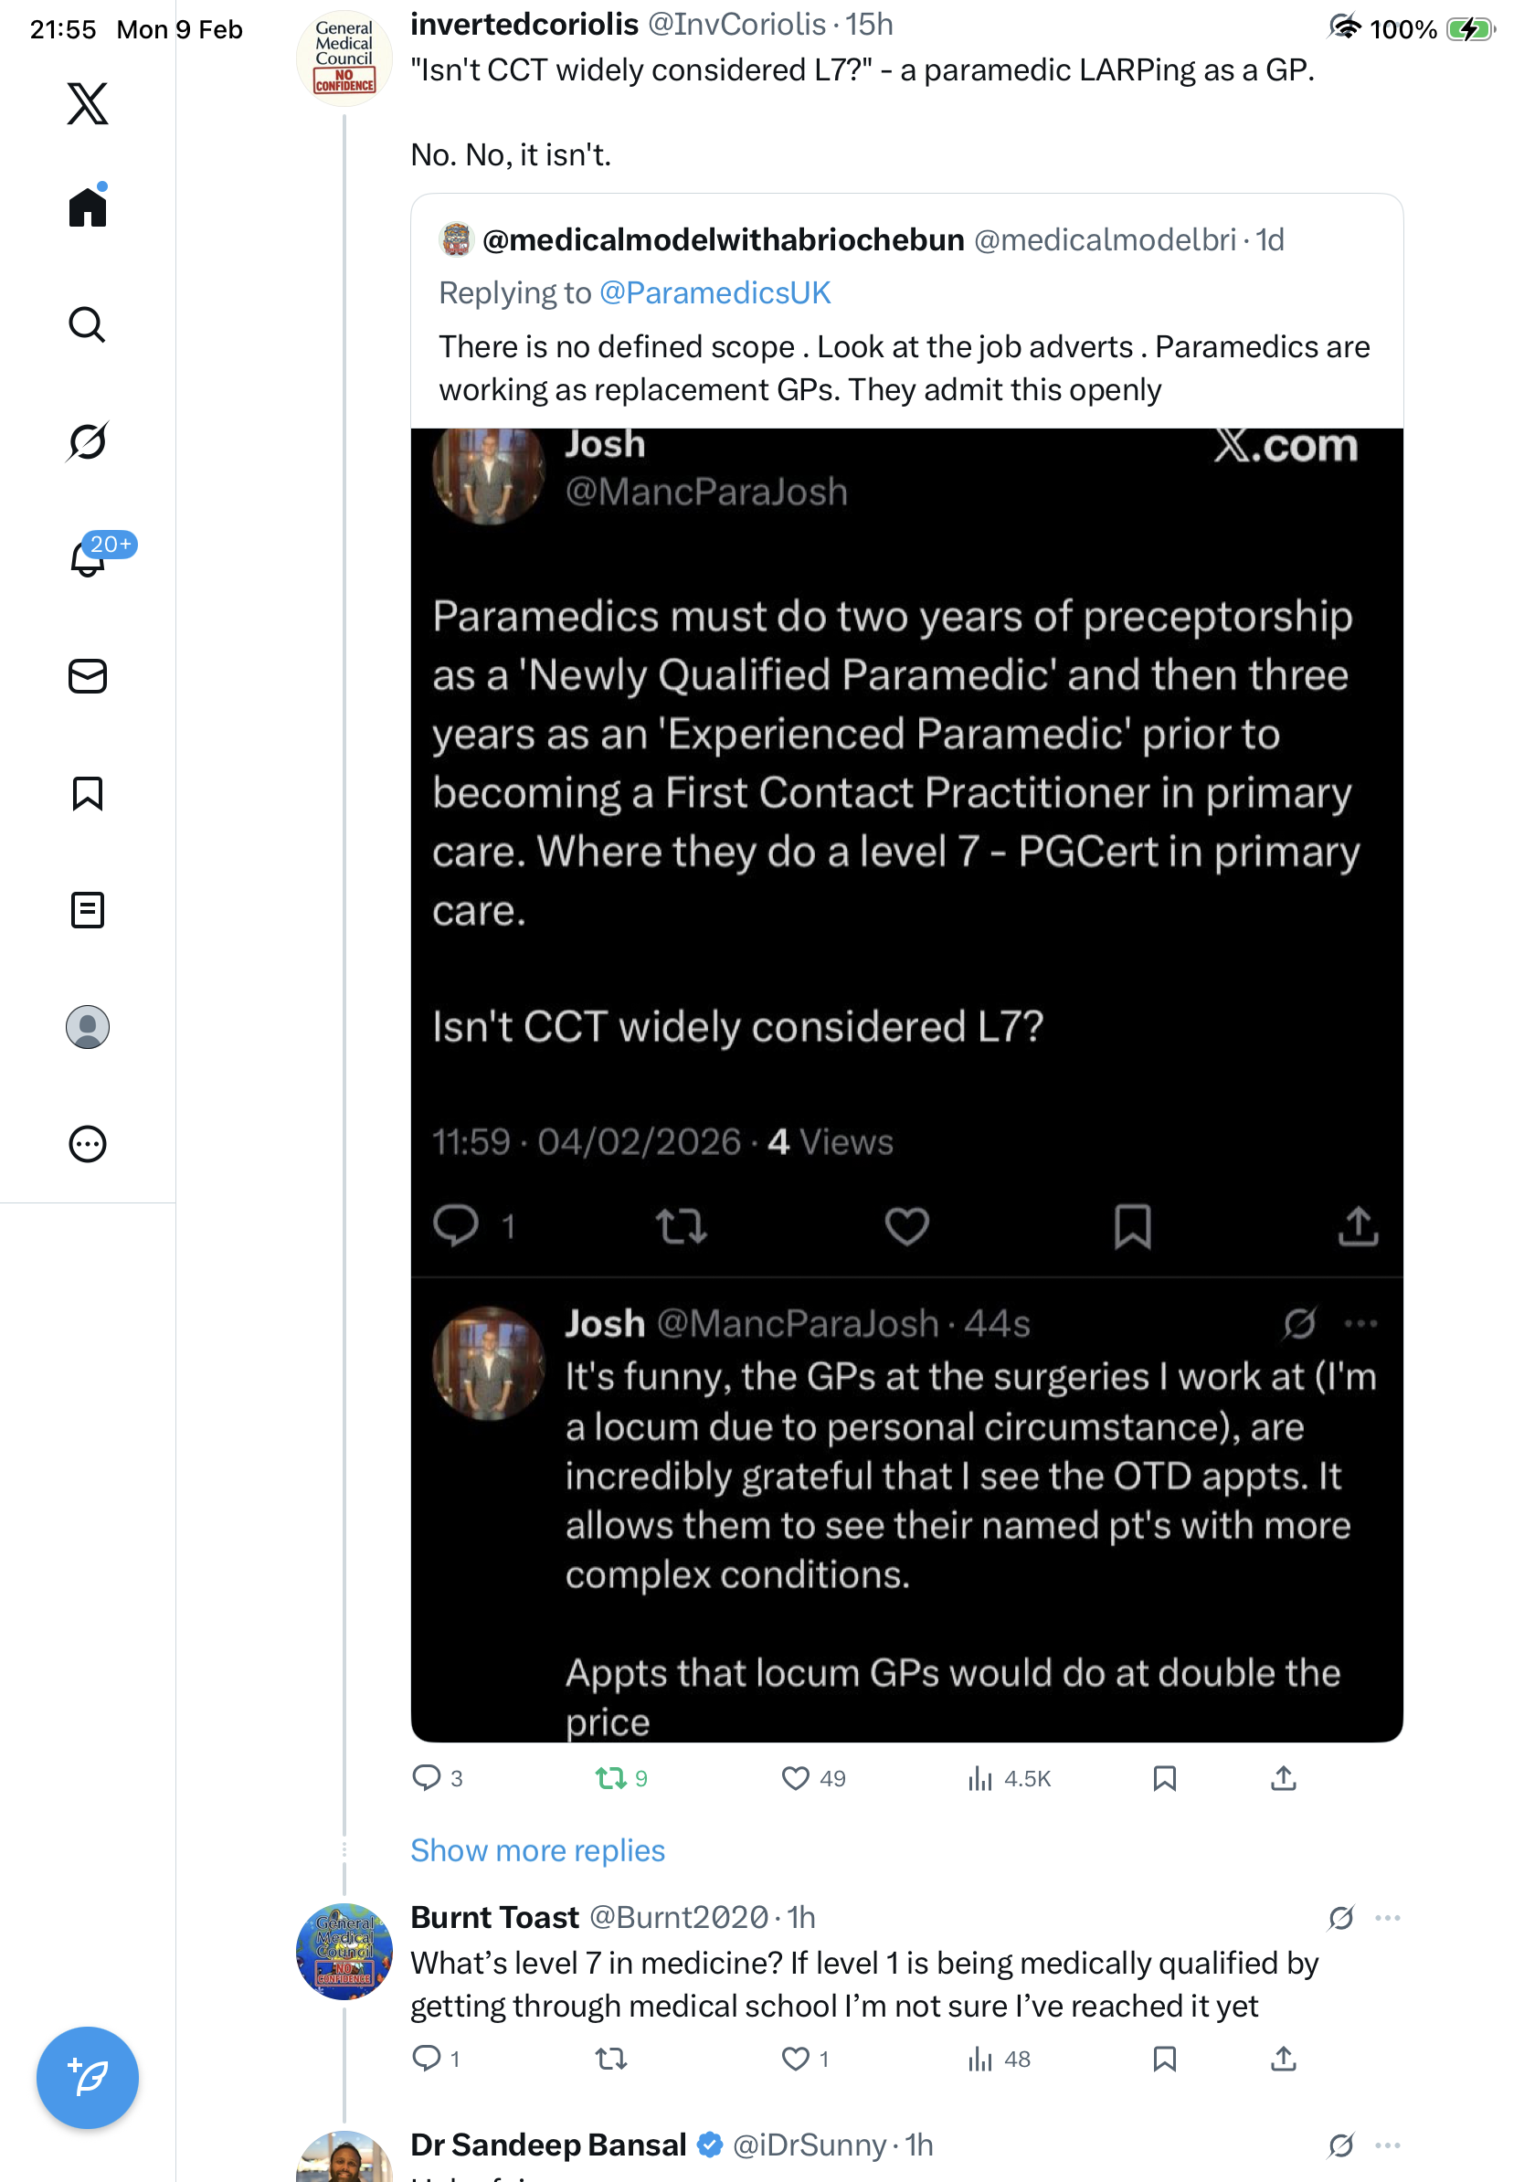The image size is (1524, 2182).
Task: Open the X logo home
Action: [88, 102]
